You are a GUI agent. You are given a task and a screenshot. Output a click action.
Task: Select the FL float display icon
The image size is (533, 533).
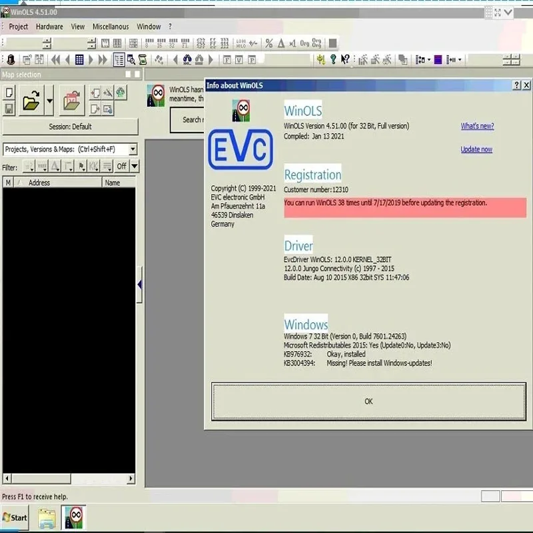(185, 43)
